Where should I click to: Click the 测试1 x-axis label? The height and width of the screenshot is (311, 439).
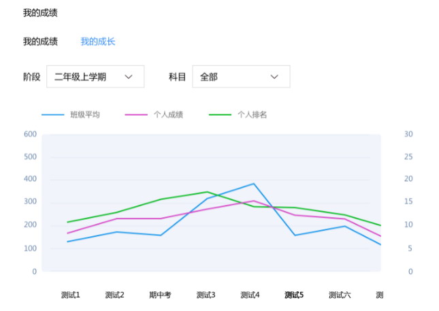71,295
